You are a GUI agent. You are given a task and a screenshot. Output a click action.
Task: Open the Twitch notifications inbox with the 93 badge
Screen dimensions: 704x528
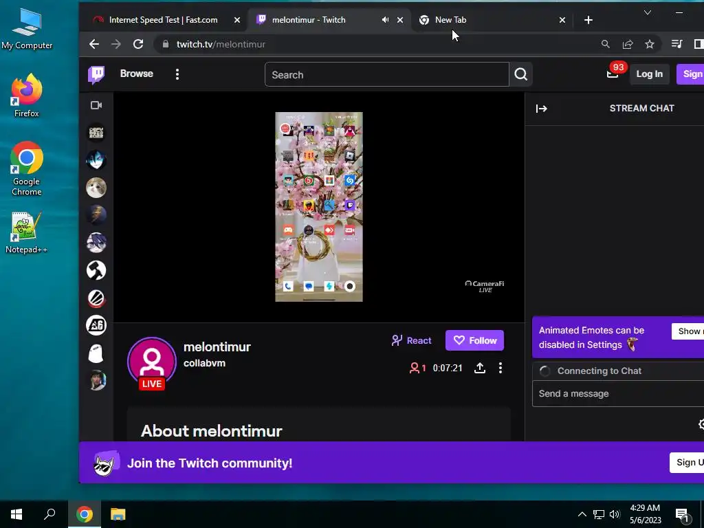[x=613, y=74]
